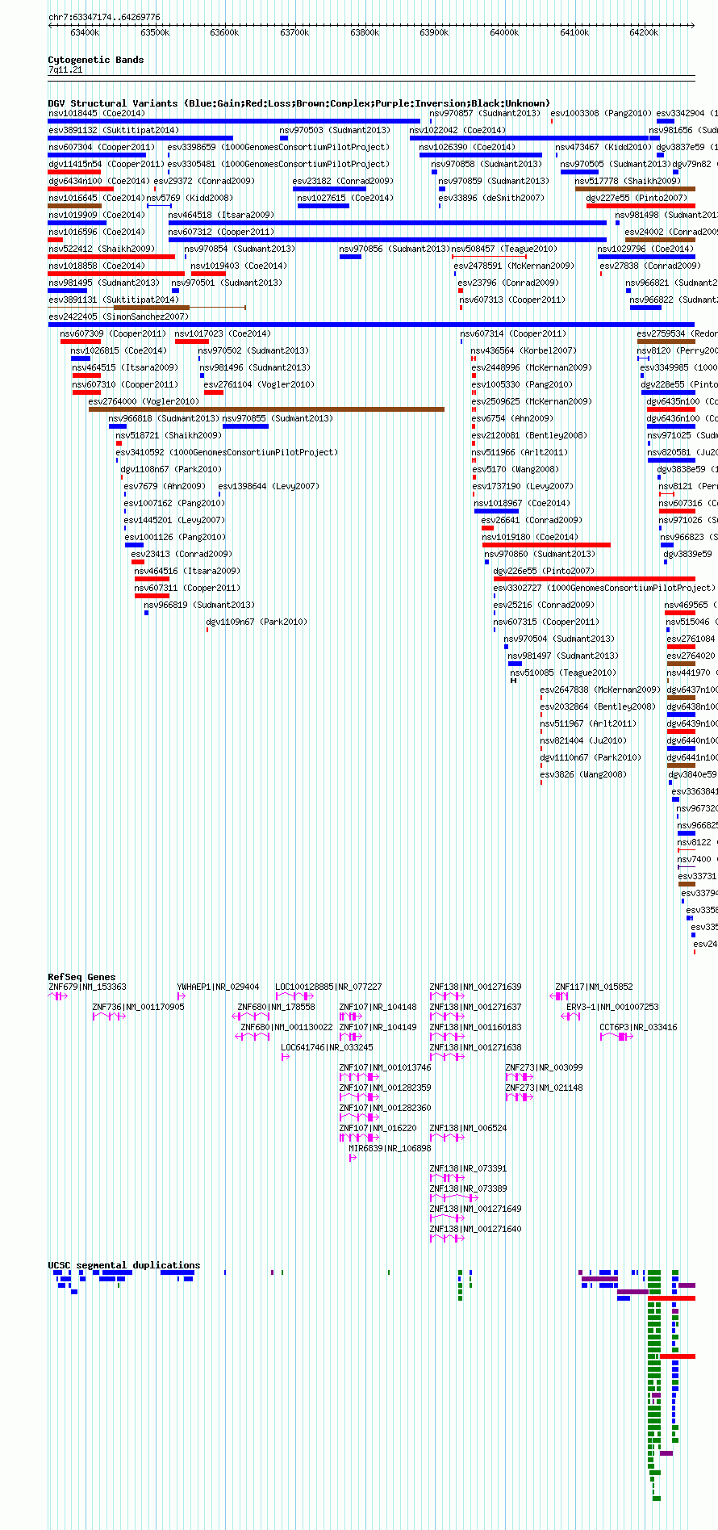Select gene ERV3-1|NM_001007253
Screen dimensions: 718x1530
click(x=612, y=1007)
